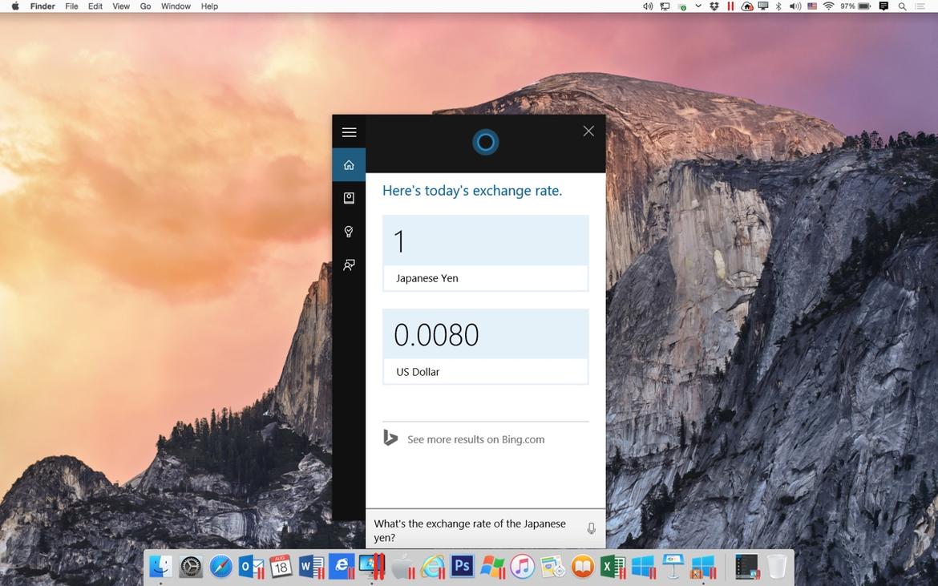Screen dimensions: 938x586
Task: Open Microsoft Excel from the dock
Action: point(613,566)
